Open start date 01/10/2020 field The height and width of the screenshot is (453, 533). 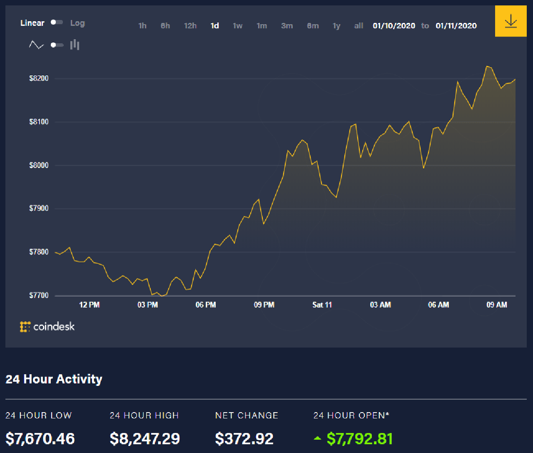394,26
